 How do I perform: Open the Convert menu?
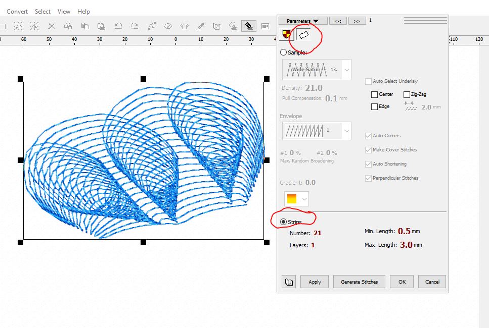(17, 12)
